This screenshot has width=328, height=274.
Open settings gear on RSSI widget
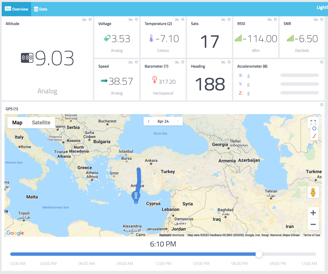point(275,20)
